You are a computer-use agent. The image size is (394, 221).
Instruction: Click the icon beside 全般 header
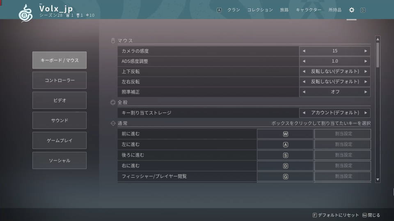tap(113, 102)
